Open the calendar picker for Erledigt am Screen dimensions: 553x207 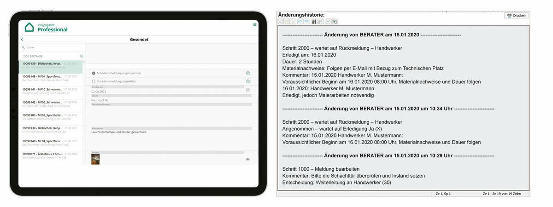click(248, 90)
